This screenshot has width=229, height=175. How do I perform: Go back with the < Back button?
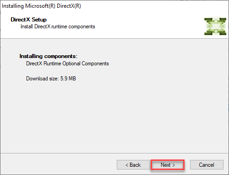(133, 164)
